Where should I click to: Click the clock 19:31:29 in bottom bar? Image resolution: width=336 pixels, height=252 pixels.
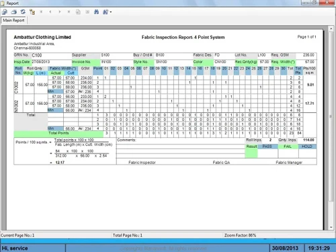pyautogui.click(x=319, y=248)
